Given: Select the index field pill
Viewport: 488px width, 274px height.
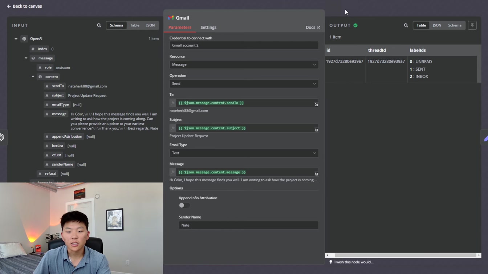Looking at the screenshot, I should coord(39,49).
